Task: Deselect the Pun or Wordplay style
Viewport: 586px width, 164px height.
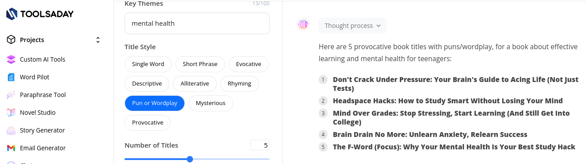Action: click(154, 103)
